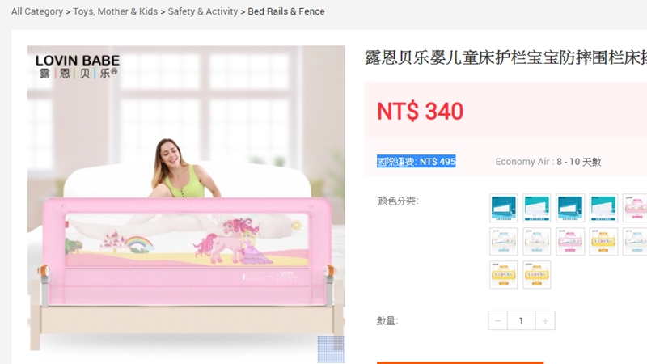Viewport: 647px width, 364px height.
Task: Click the main pink bed rail product image
Action: (186, 205)
